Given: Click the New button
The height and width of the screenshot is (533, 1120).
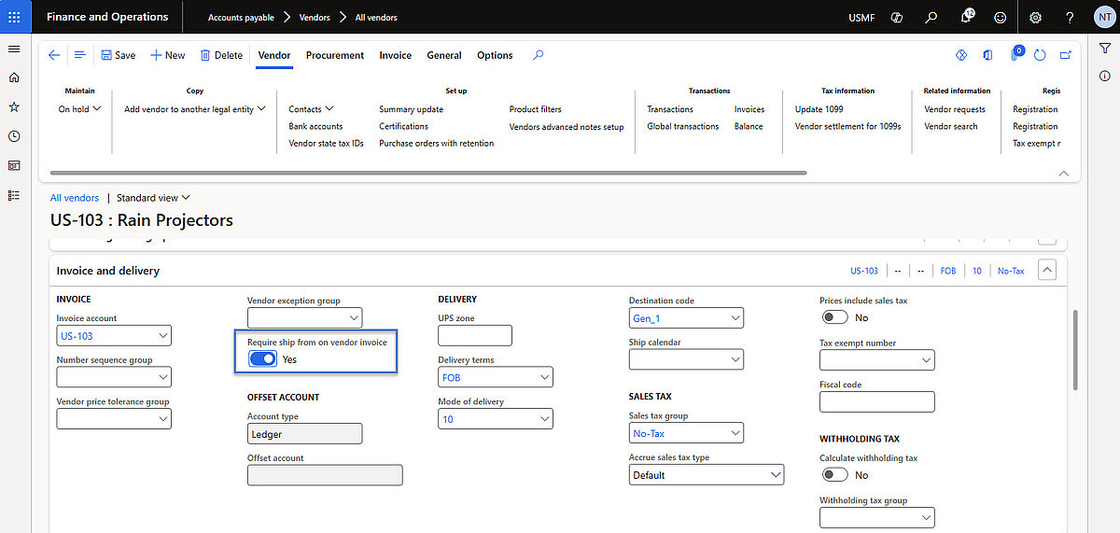Looking at the screenshot, I should (x=168, y=56).
